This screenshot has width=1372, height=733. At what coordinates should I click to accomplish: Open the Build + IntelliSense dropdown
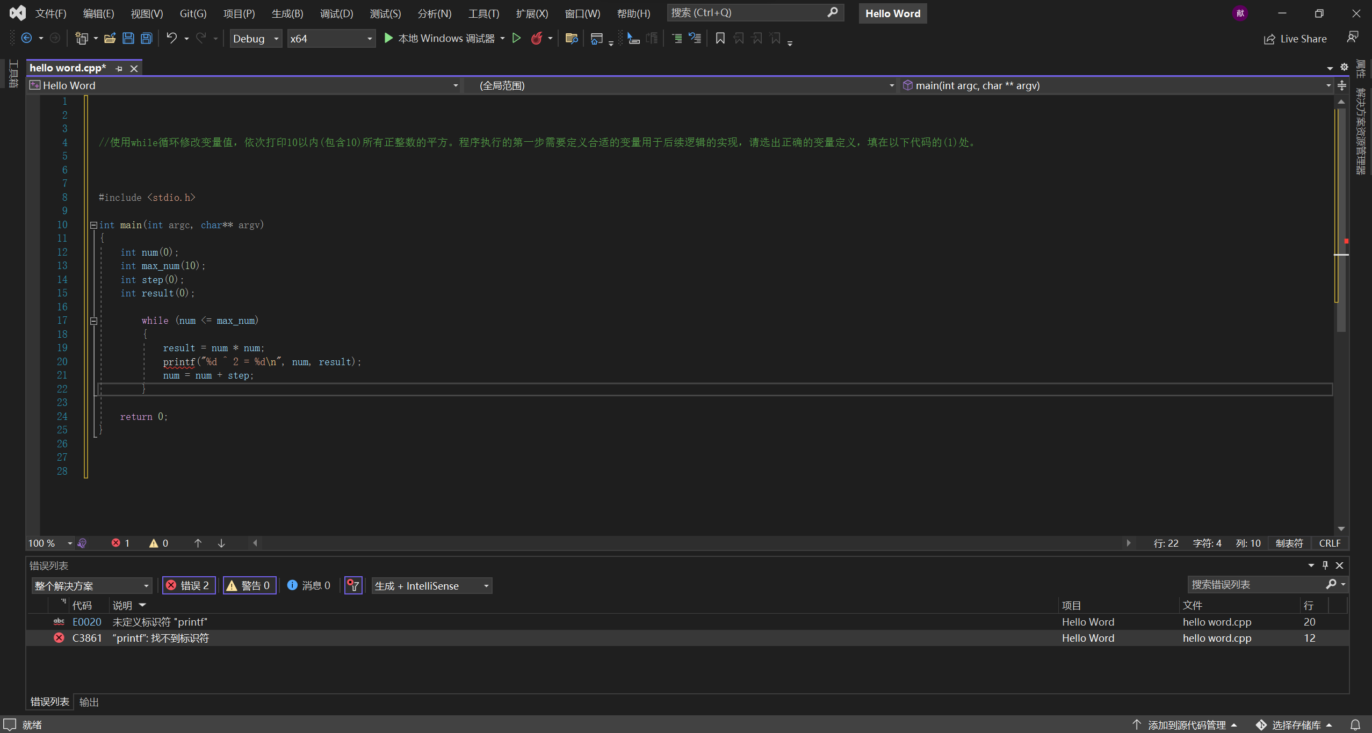coord(431,586)
